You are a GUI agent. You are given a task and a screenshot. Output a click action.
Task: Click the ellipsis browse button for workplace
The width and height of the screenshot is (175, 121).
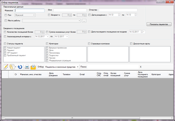(84, 21)
